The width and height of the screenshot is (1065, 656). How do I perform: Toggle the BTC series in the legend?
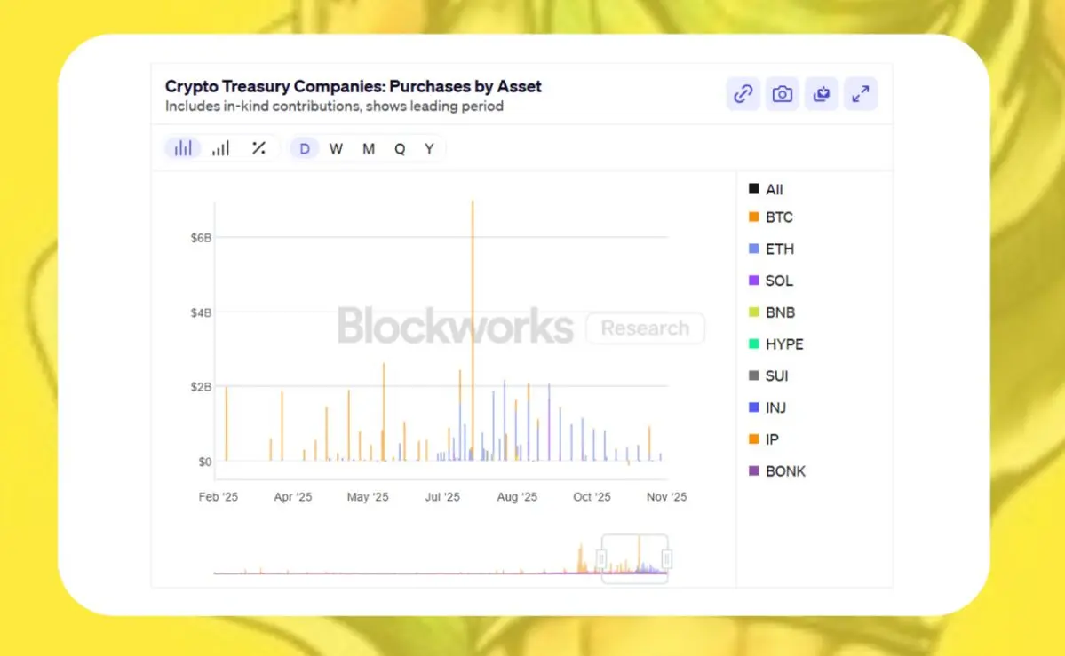point(778,217)
